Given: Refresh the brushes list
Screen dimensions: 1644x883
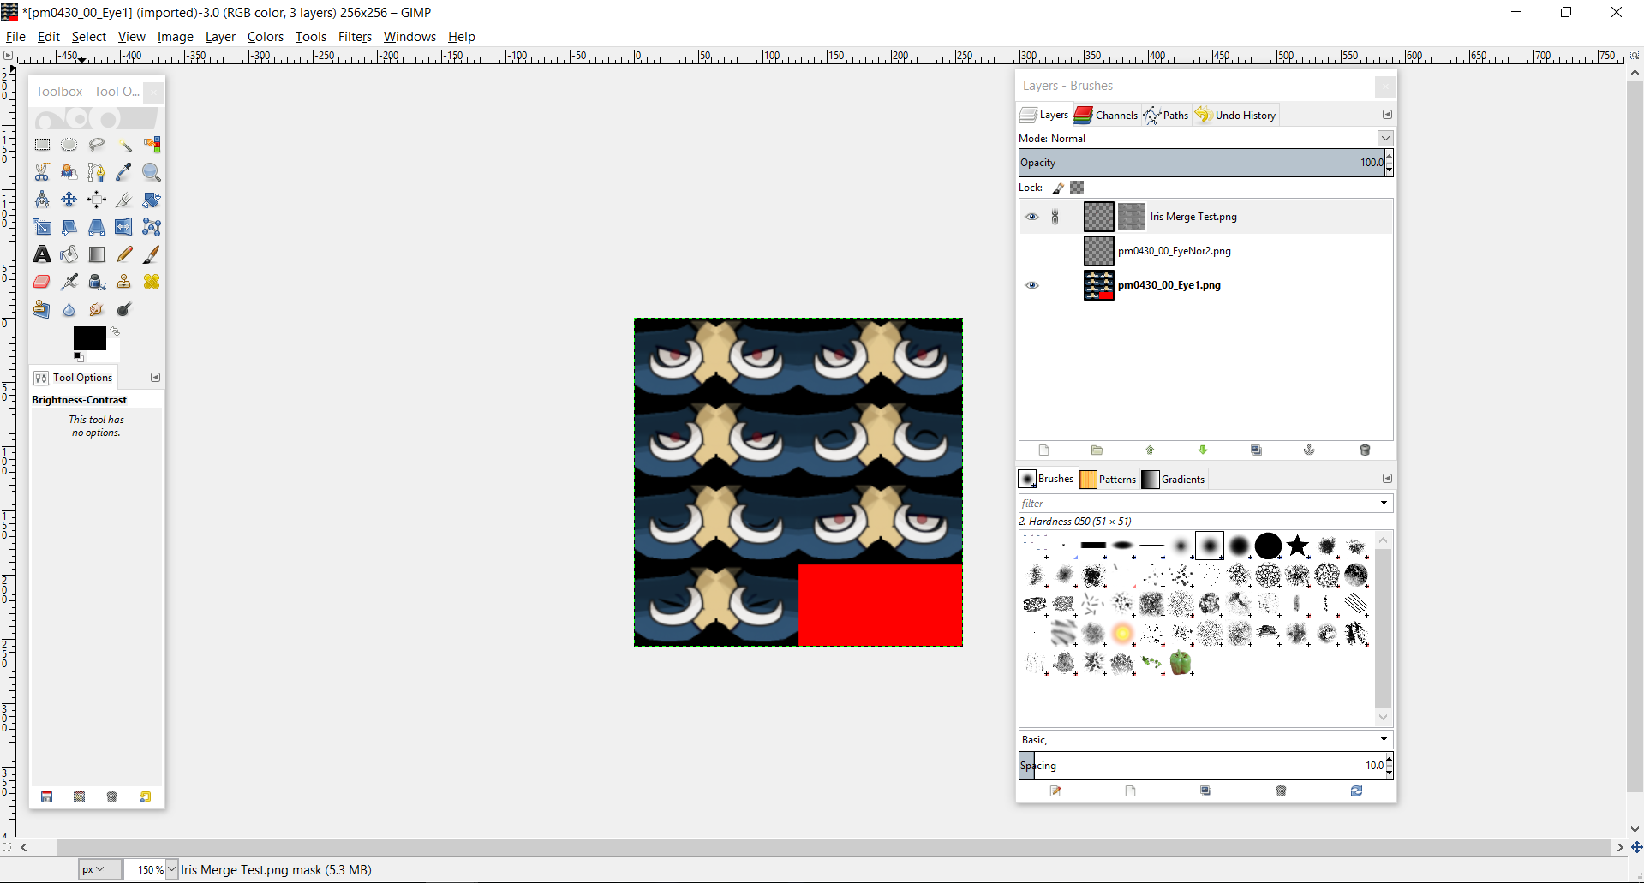Looking at the screenshot, I should (1356, 791).
